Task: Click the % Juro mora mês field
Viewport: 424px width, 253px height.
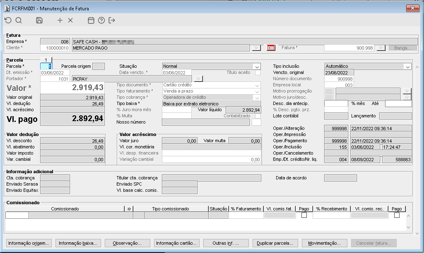Action: [176, 110]
